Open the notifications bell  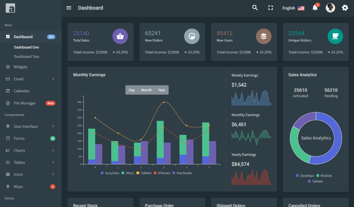tap(315, 8)
